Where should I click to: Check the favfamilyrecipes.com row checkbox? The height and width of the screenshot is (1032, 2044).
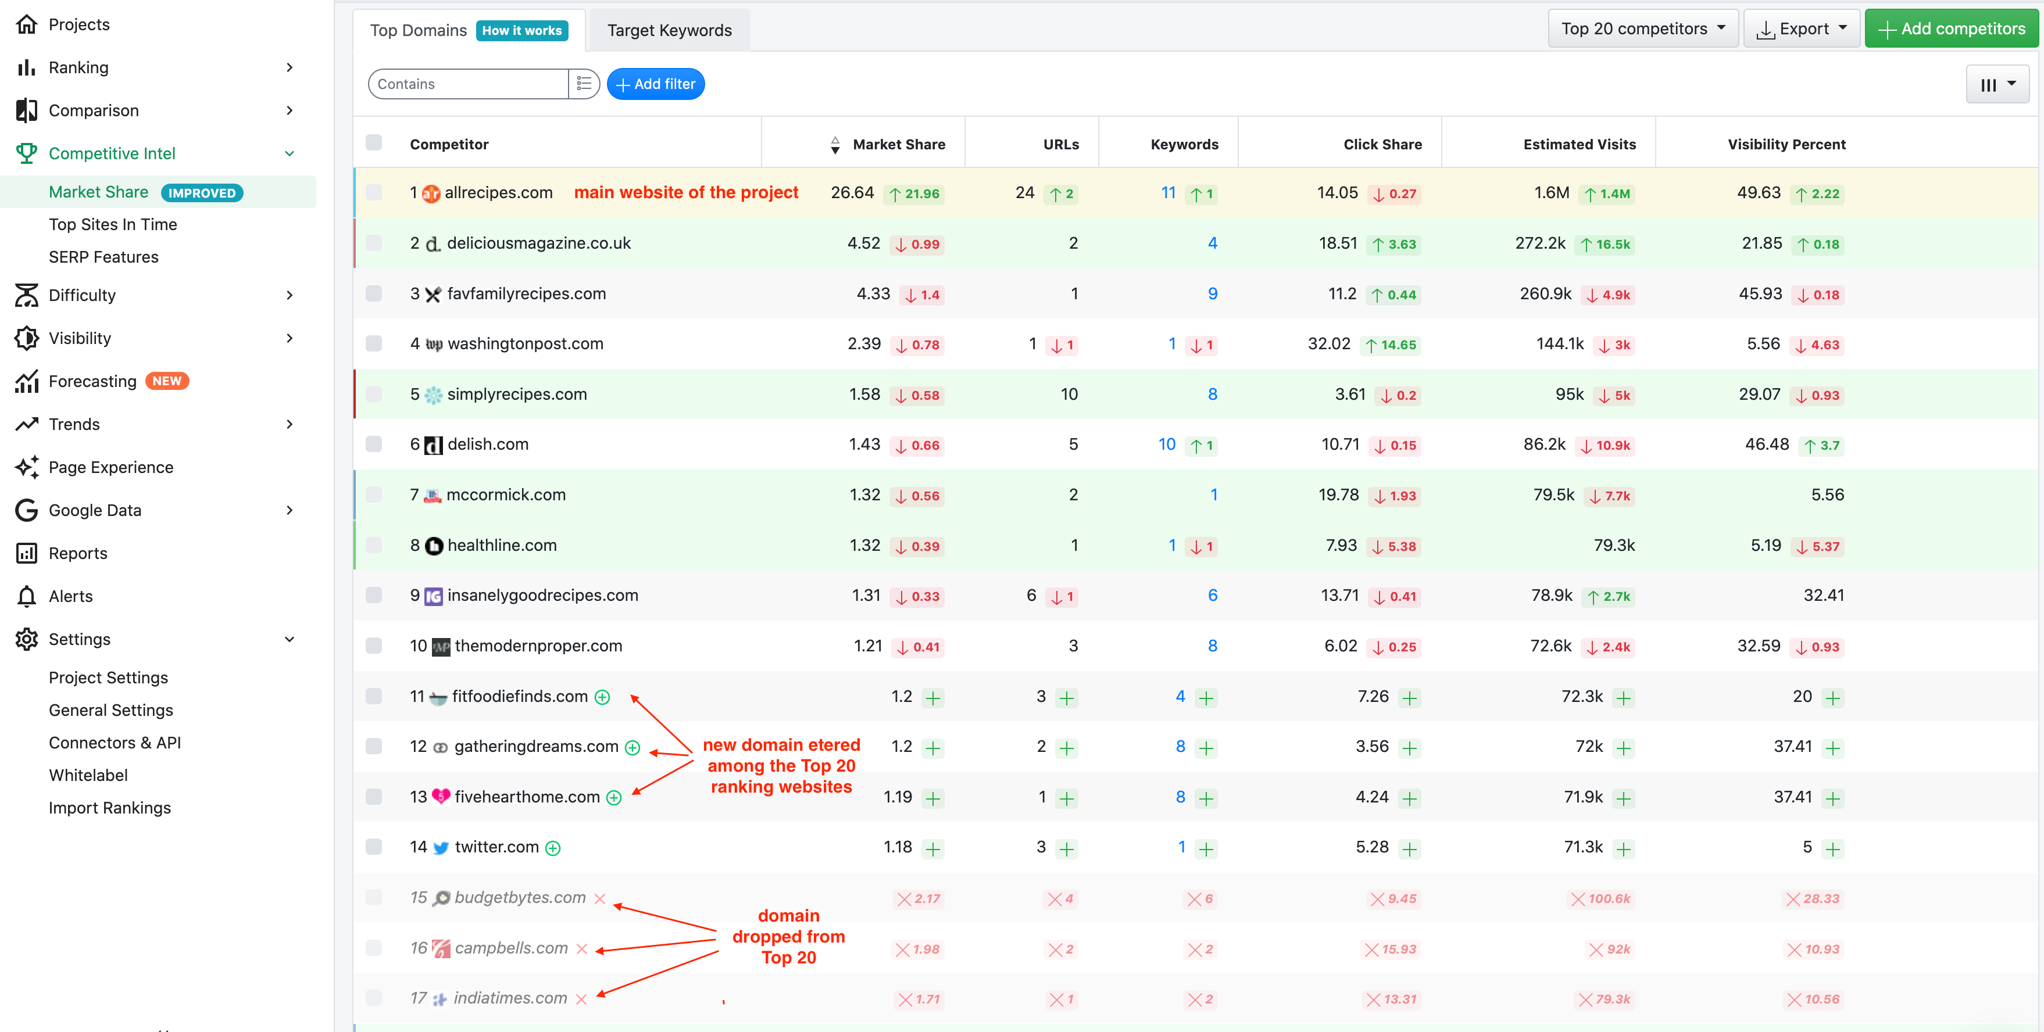tap(374, 293)
